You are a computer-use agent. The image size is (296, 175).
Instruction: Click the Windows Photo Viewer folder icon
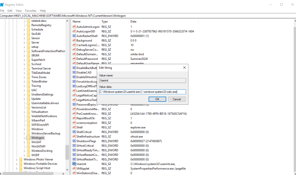point(21,159)
